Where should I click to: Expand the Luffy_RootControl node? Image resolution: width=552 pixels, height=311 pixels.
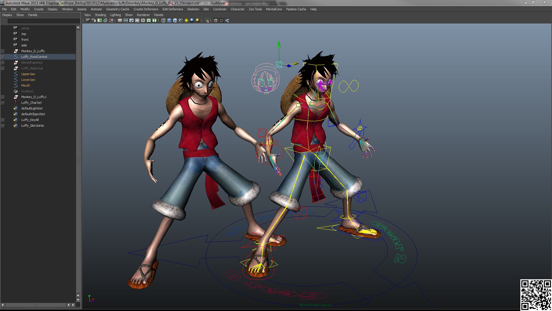(x=3, y=57)
